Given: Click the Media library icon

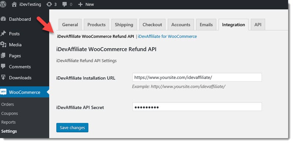Looking at the screenshot, I should [3, 45].
